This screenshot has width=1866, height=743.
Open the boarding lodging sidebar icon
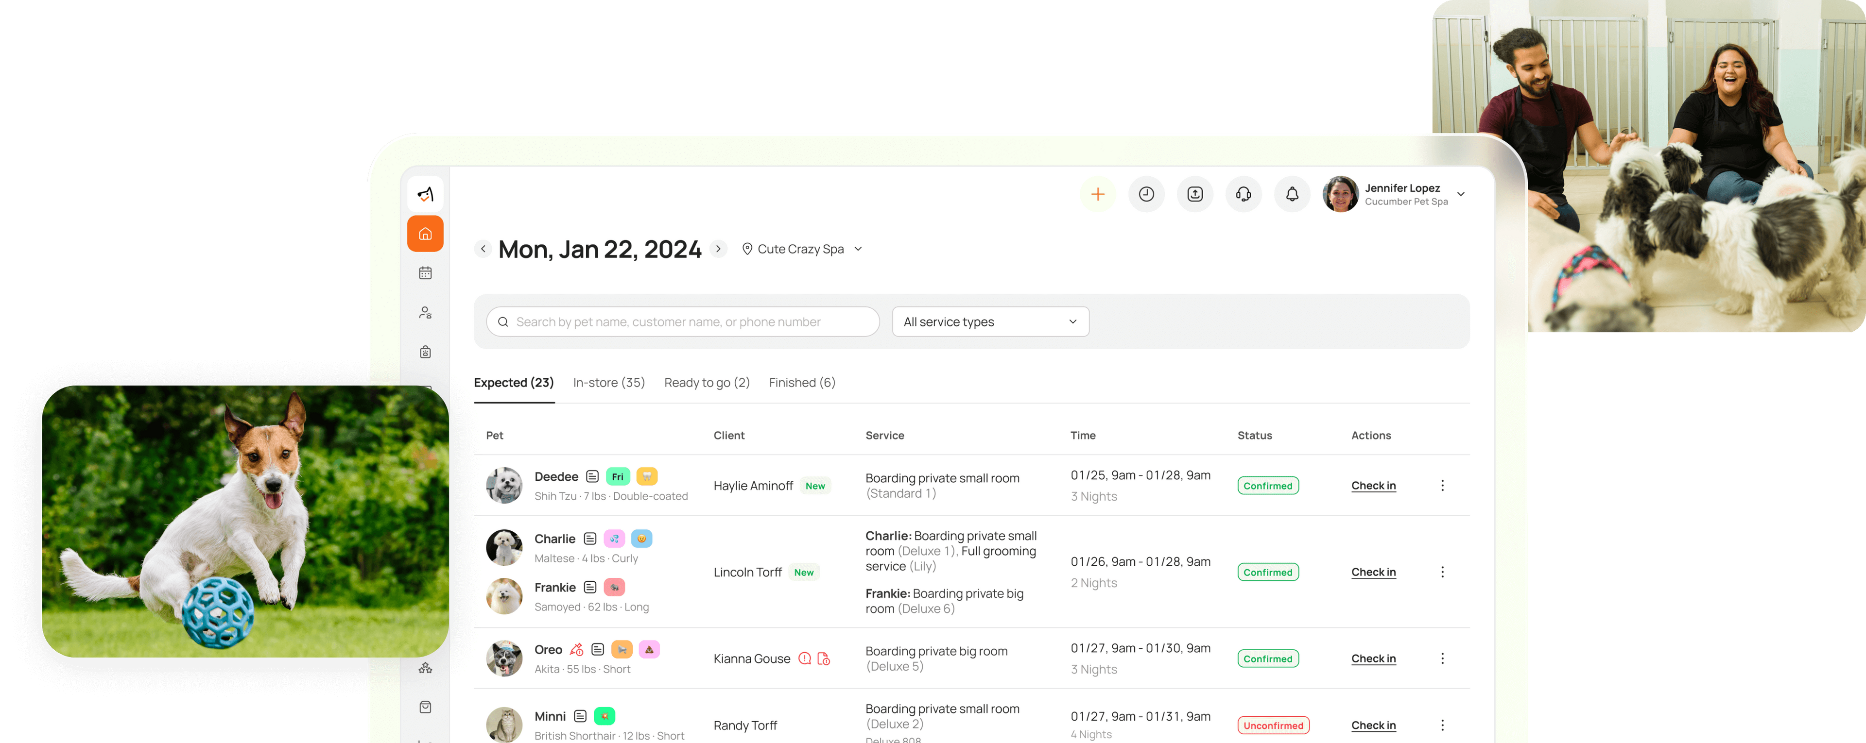425,352
